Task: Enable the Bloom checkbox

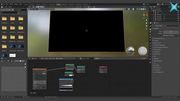Action: coord(154,41)
